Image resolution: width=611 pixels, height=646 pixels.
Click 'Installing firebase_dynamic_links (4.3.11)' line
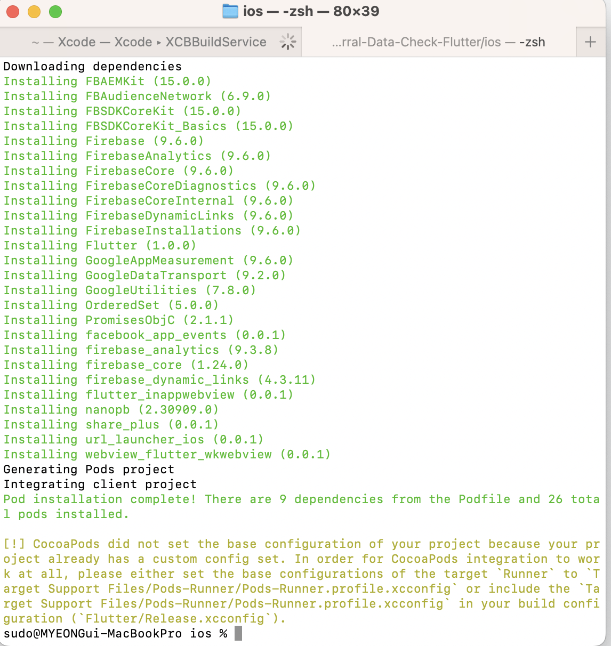160,380
